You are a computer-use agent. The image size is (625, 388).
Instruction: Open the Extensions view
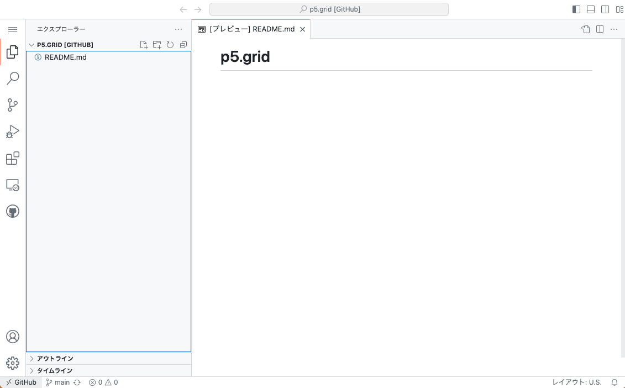(13, 159)
